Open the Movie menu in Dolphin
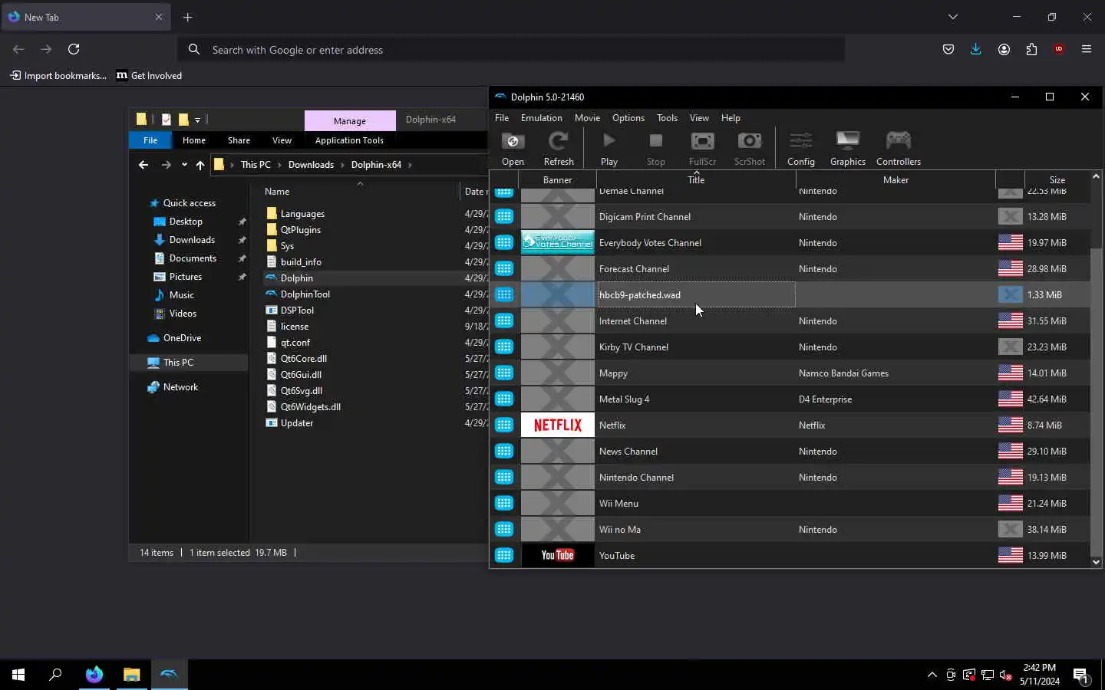Viewport: 1105px width, 690px height. click(587, 118)
